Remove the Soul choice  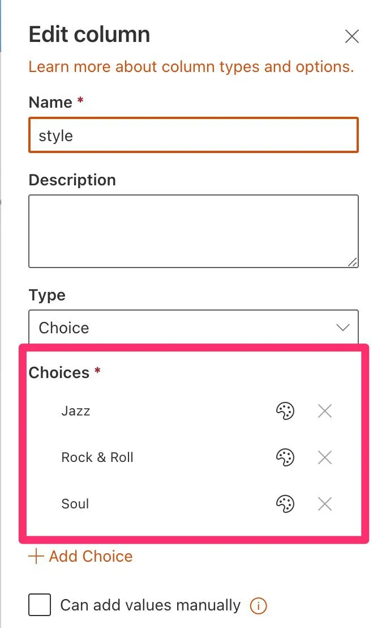point(325,504)
